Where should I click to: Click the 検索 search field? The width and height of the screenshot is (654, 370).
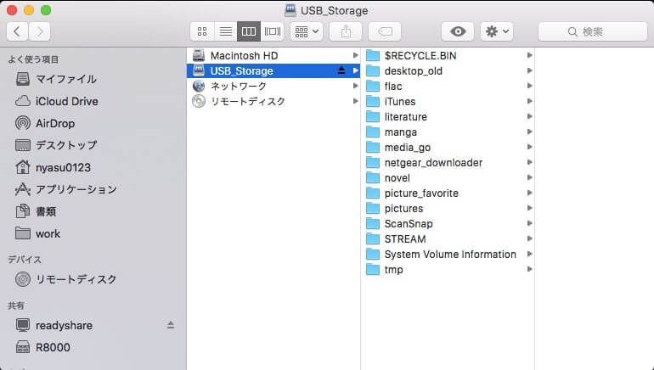coord(593,31)
